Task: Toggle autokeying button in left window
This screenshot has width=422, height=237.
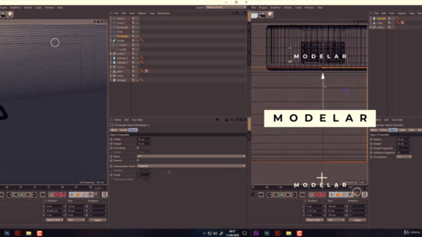Action: coord(57,195)
